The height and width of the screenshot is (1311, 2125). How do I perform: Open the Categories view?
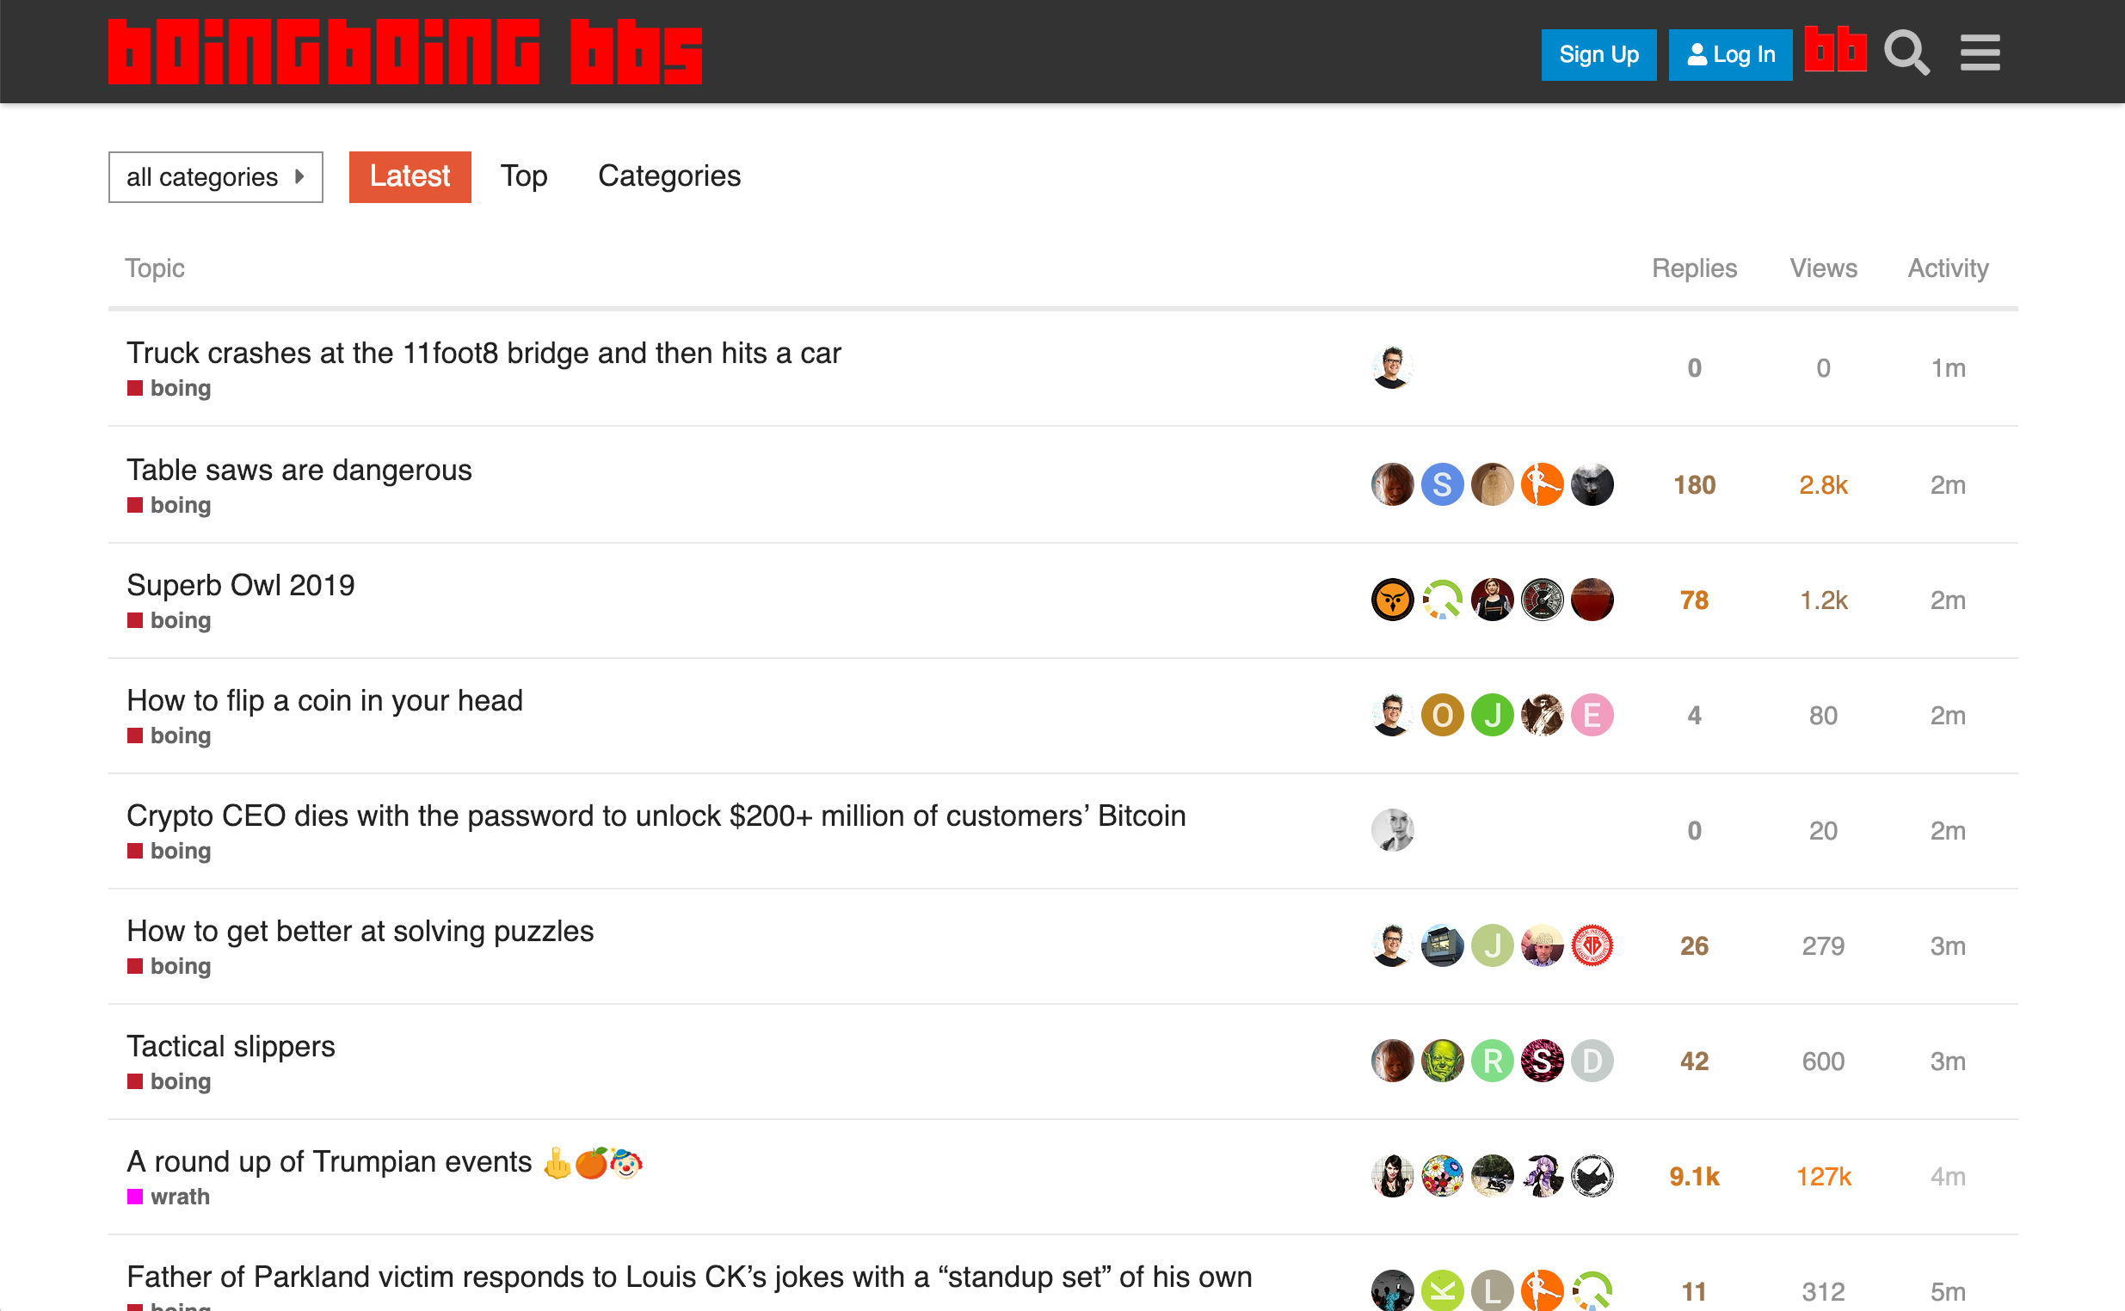pyautogui.click(x=669, y=176)
